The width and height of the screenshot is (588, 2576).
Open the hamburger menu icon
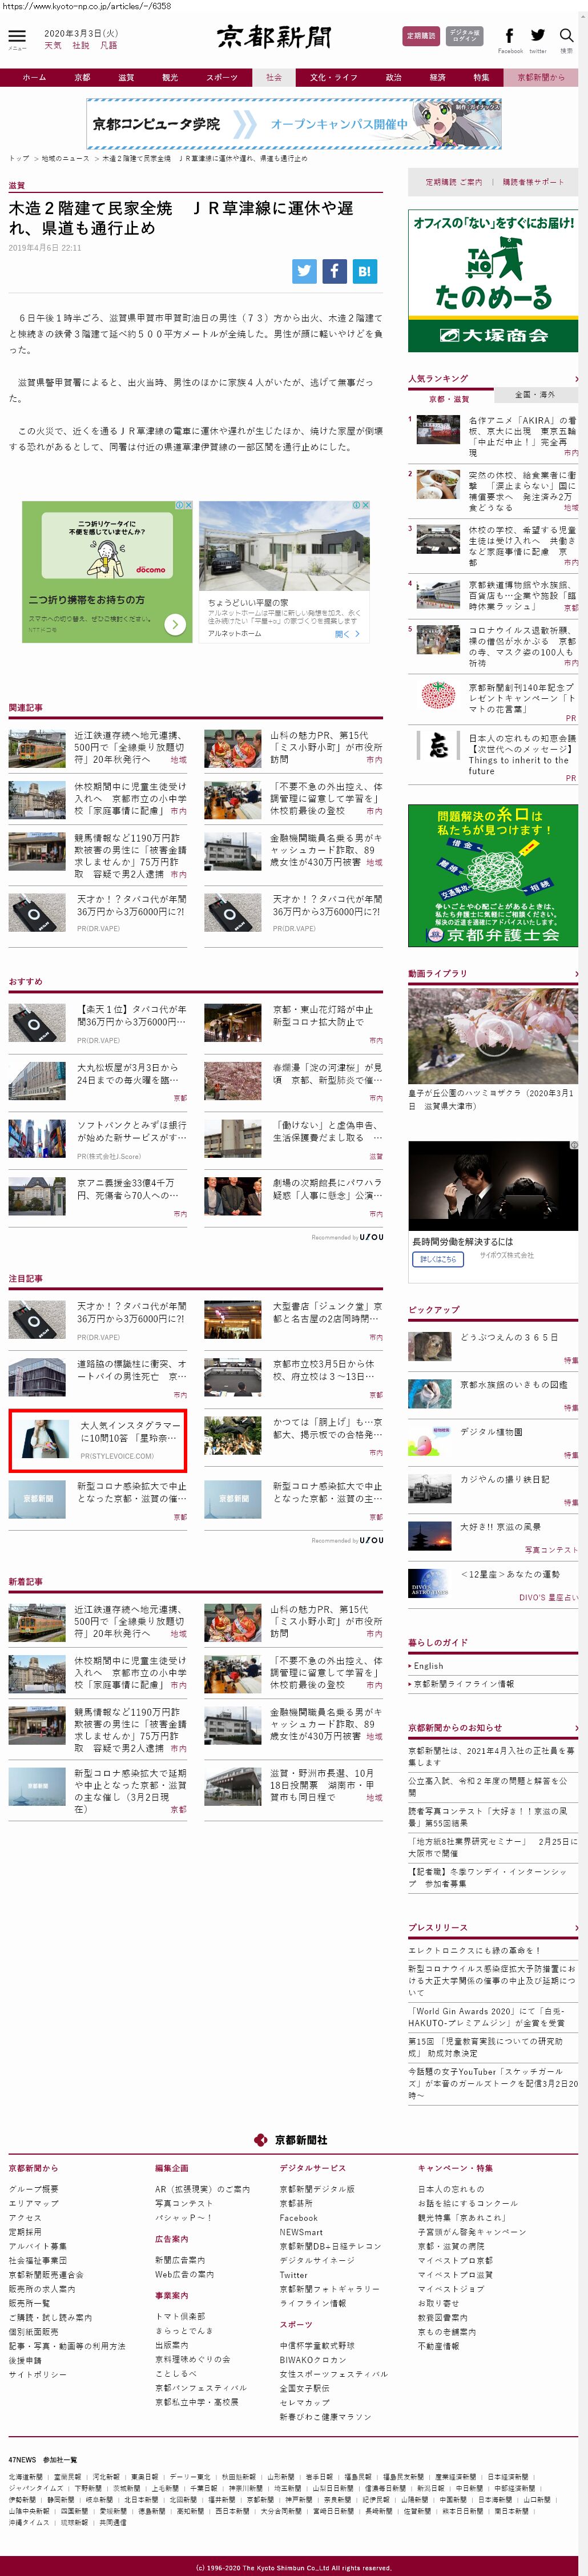[16, 36]
